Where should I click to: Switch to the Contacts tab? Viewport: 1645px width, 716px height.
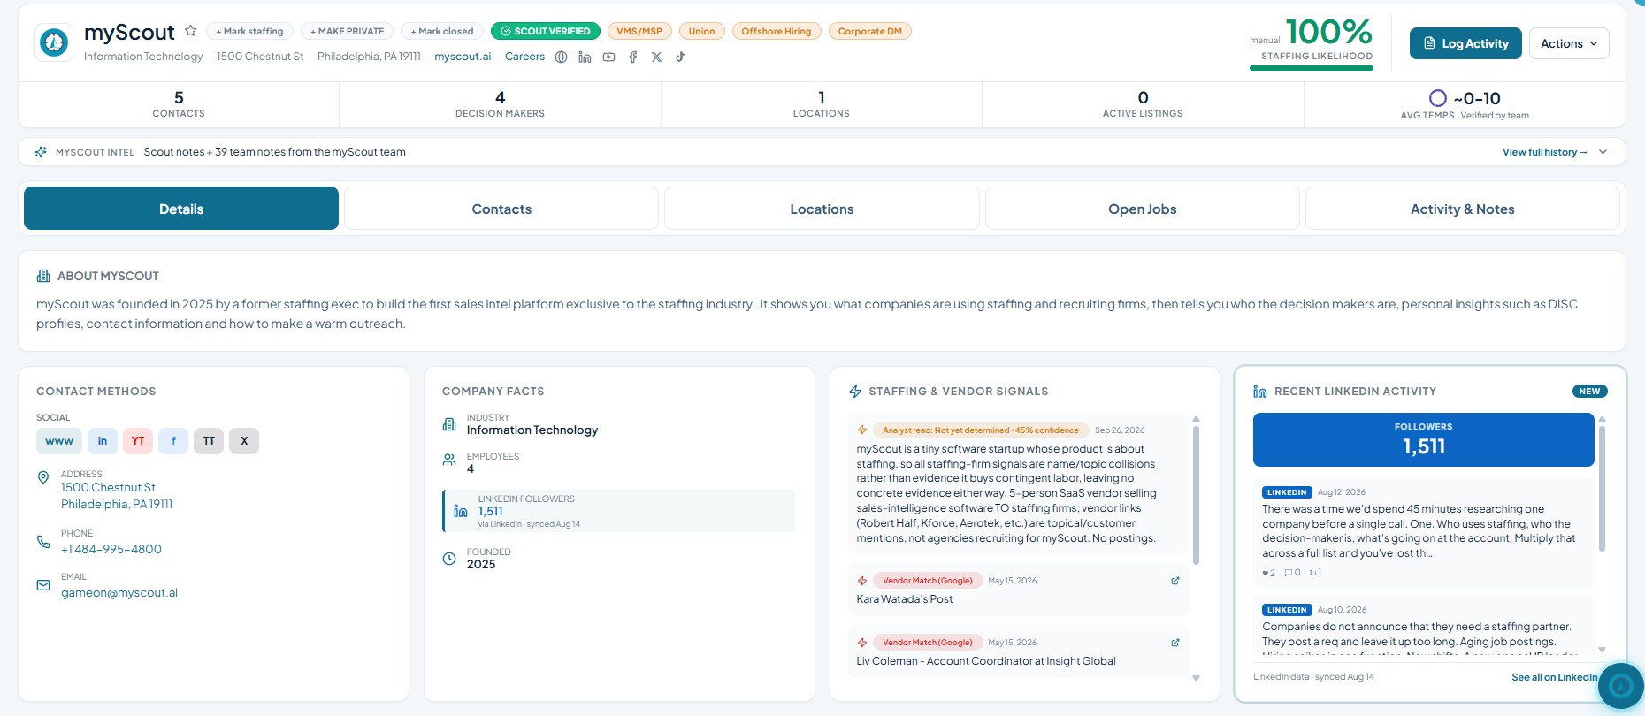[501, 209]
